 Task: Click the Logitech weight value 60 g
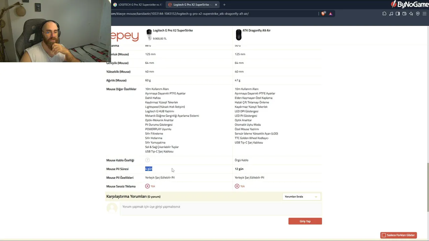(x=148, y=80)
